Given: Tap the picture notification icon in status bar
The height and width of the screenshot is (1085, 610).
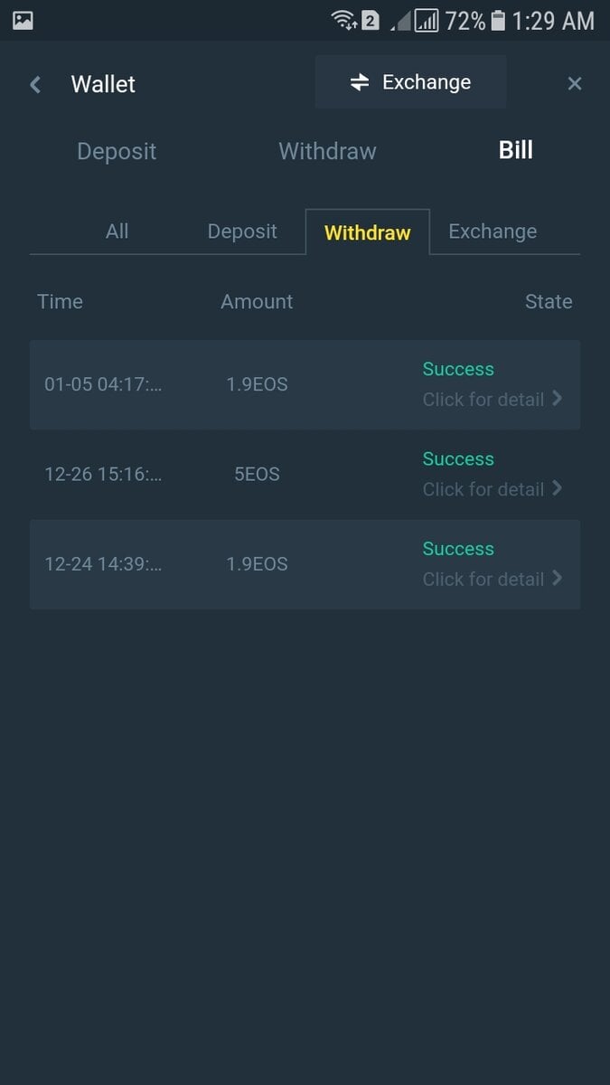Looking at the screenshot, I should [23, 20].
